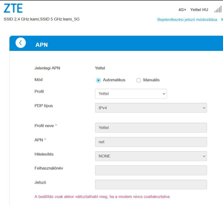Open the Hitelesítés NONE dropdown
223x205 pixels.
pyautogui.click(x=151, y=156)
